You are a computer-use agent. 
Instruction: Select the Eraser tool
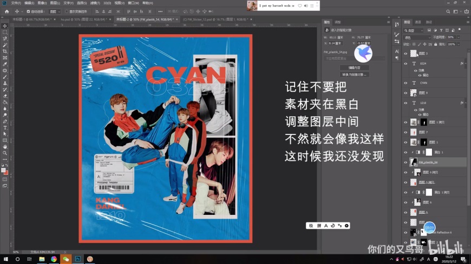(x=5, y=96)
